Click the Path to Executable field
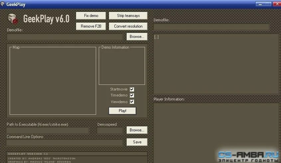 click(x=48, y=130)
